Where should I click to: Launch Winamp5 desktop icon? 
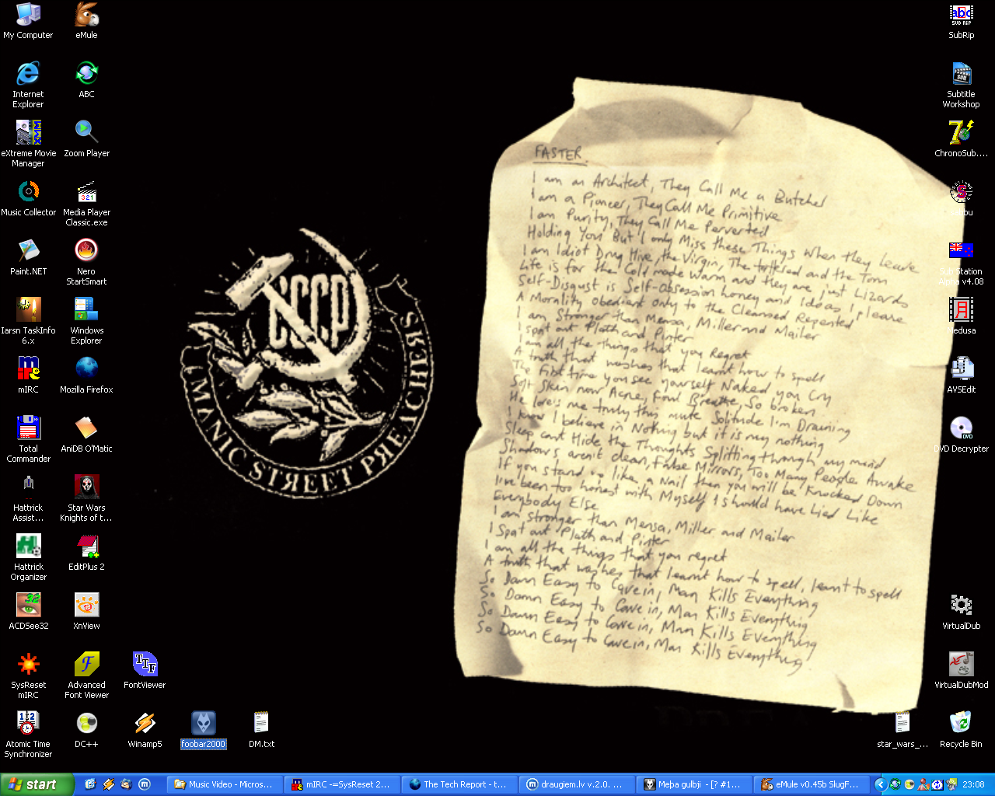[145, 730]
